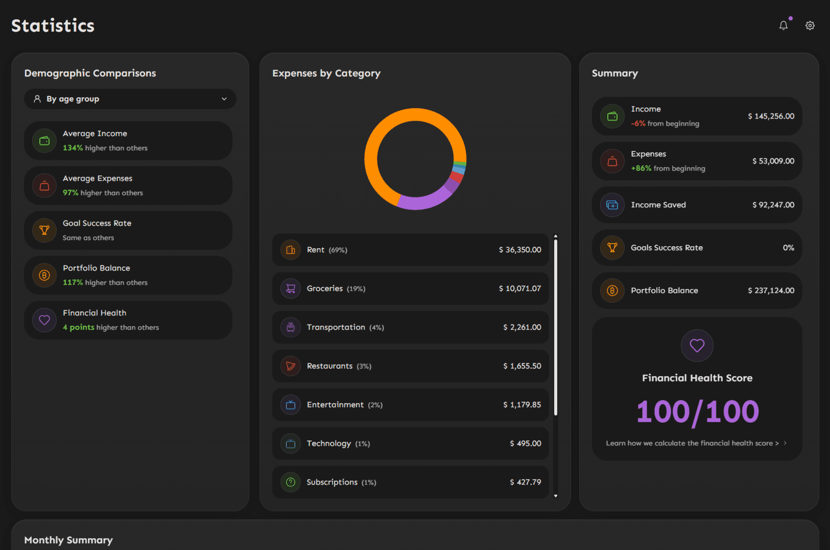Select the Goal Success Rate trophy icon

[x=44, y=231]
